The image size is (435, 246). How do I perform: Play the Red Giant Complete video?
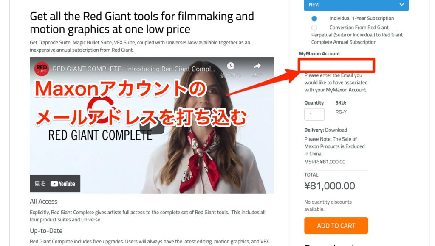[152, 126]
